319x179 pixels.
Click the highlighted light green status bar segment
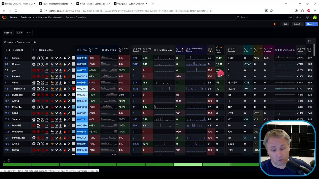(188, 165)
